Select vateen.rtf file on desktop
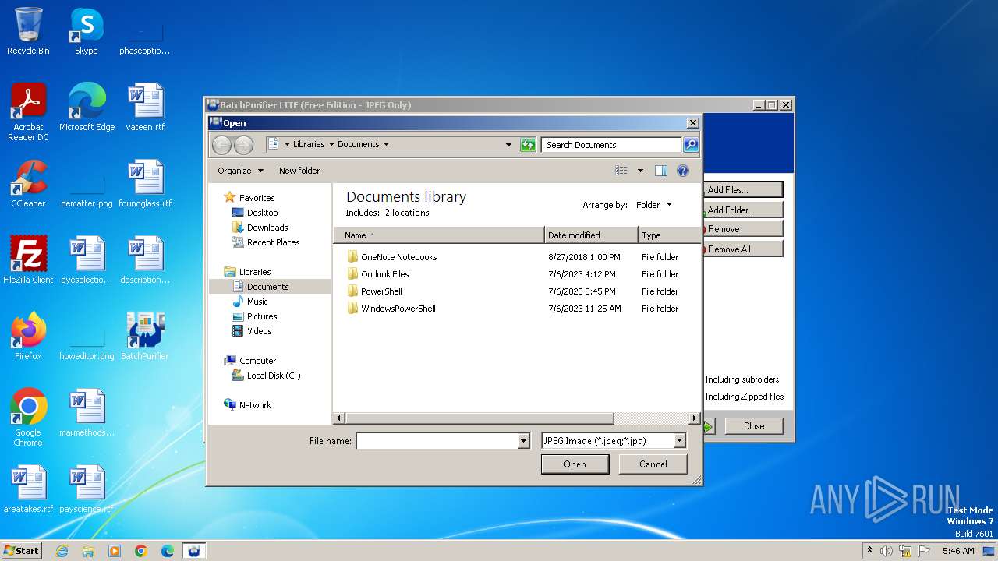 [145, 107]
